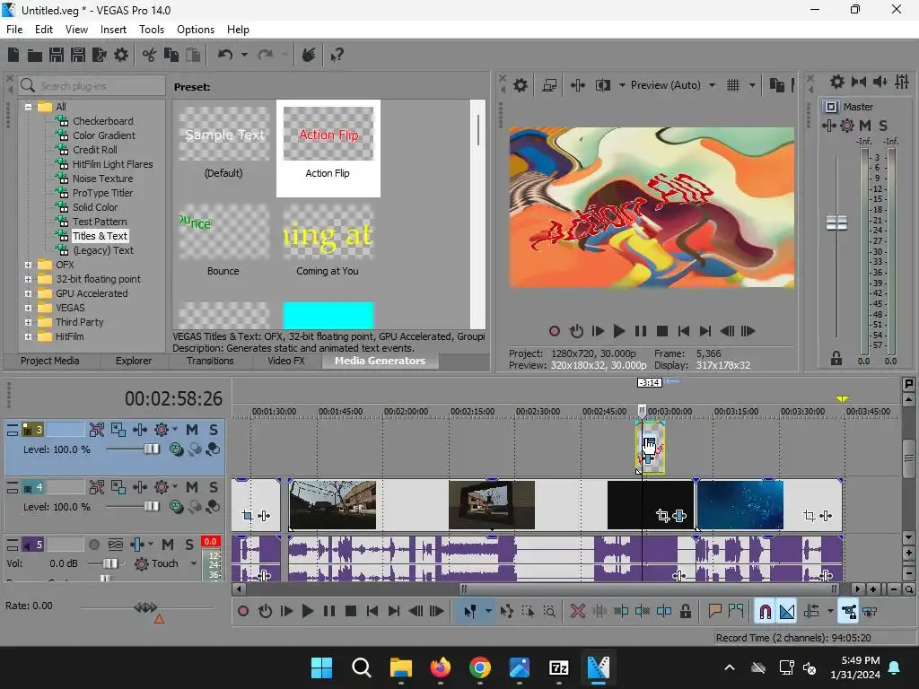Image resolution: width=919 pixels, height=689 pixels.
Task: Open the split screen view icon
Action: (603, 85)
